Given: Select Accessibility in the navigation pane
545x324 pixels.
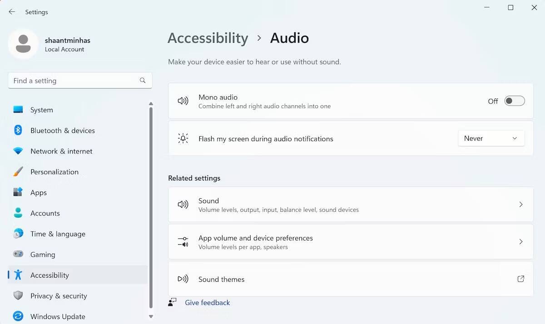Looking at the screenshot, I should [50, 275].
